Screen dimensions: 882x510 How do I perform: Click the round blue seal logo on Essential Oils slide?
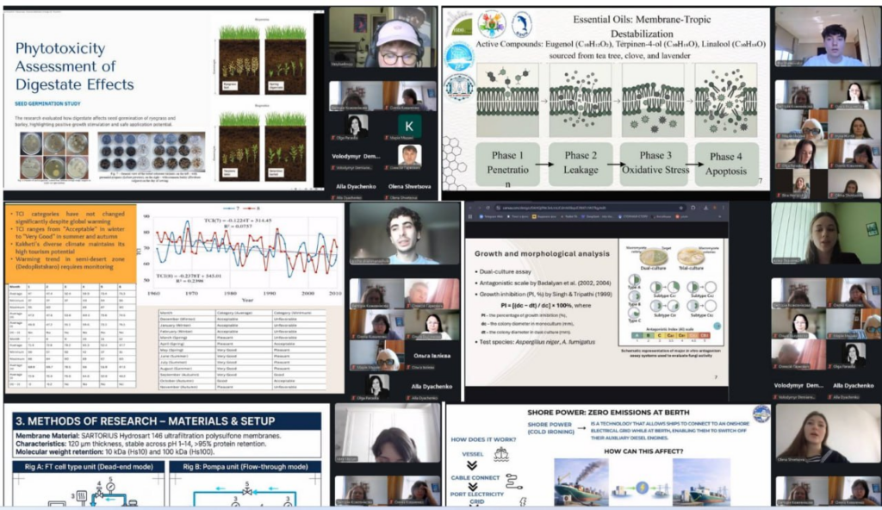click(459, 57)
